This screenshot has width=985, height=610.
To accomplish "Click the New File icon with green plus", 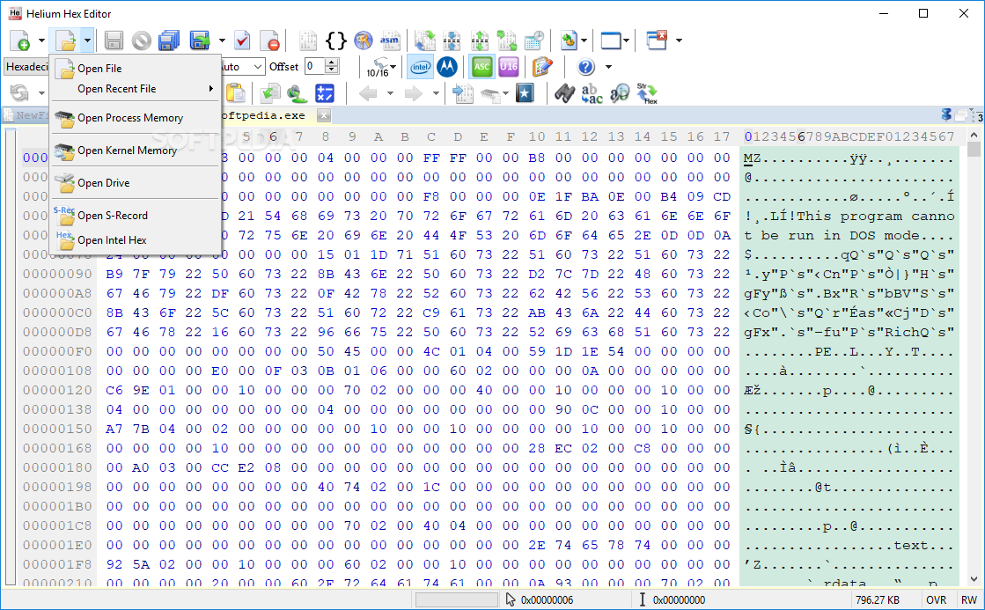I will click(20, 40).
